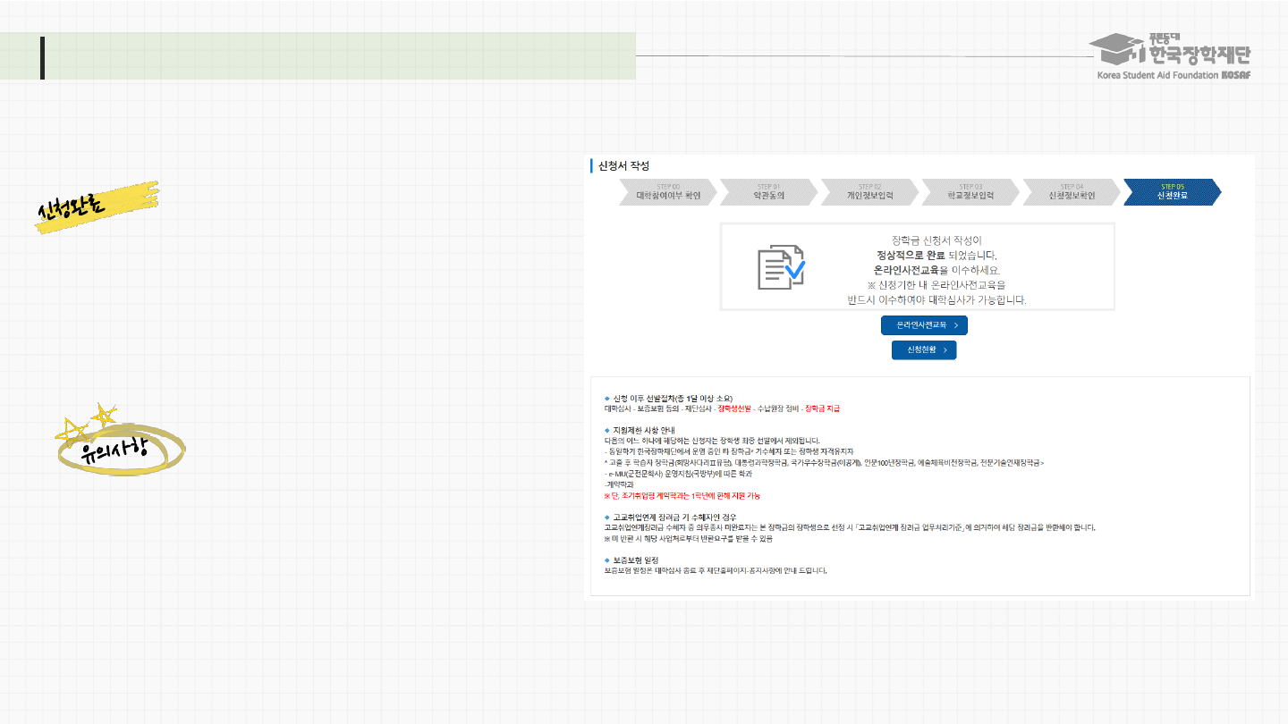The height and width of the screenshot is (724, 1288).
Task: Click the active STEP 05 신청완료 step
Action: tap(1172, 191)
